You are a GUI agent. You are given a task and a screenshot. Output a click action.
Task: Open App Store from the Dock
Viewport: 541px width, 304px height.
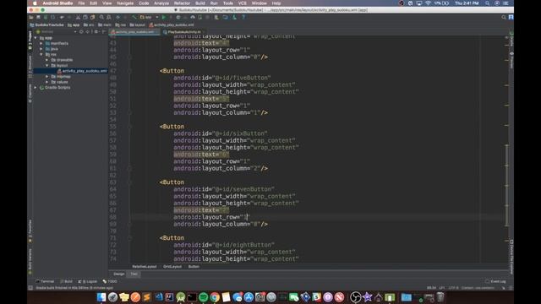[x=249, y=297]
